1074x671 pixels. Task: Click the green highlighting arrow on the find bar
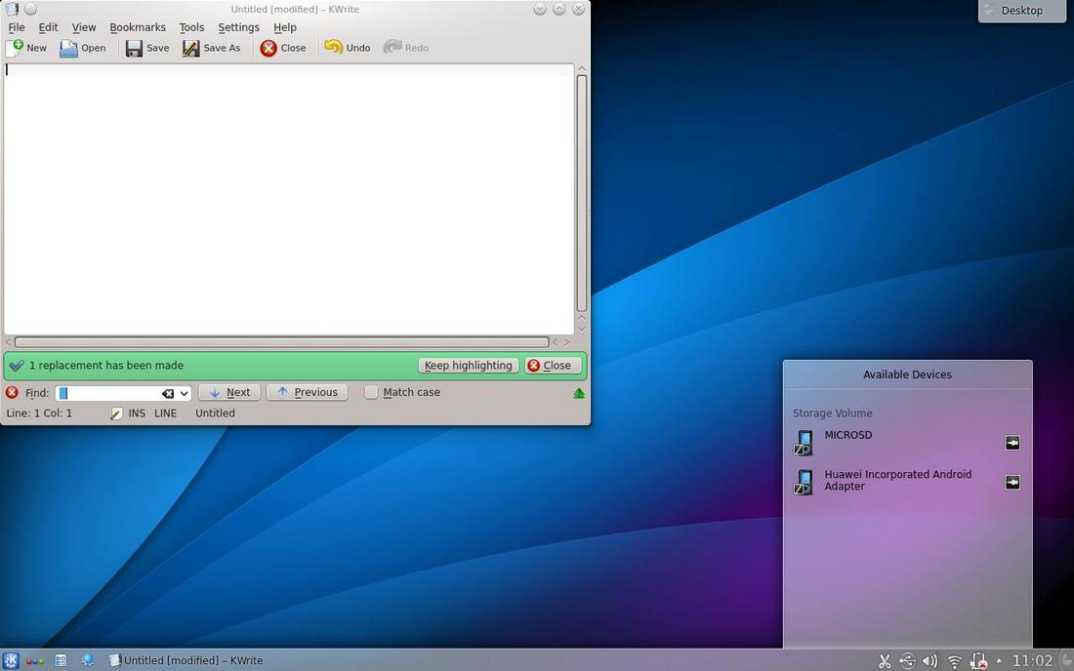tap(578, 392)
